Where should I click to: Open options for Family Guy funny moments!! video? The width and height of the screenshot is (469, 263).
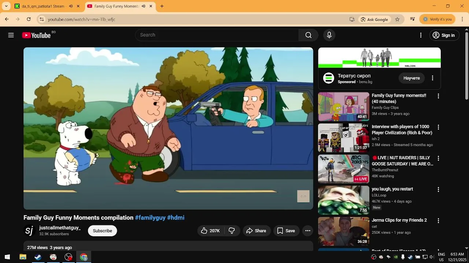[438, 96]
